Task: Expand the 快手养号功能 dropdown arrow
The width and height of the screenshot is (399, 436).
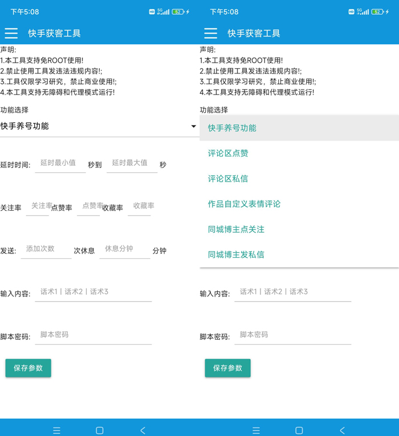Action: click(193, 126)
